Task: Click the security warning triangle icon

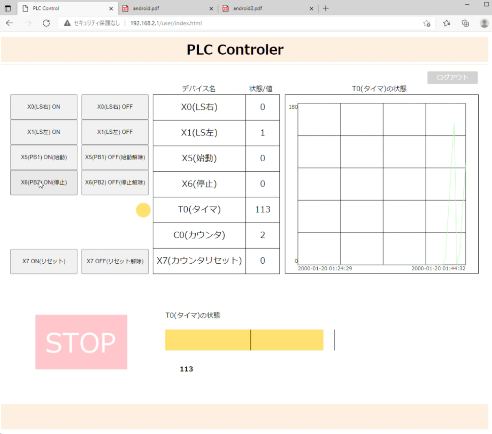Action: pos(67,23)
